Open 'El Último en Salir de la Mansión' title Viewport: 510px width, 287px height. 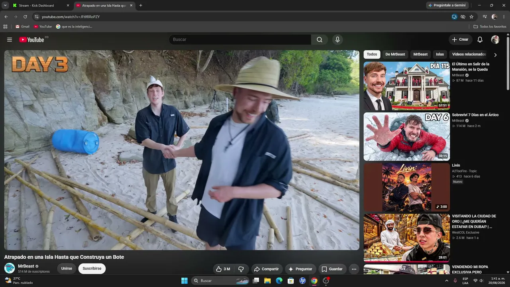click(x=471, y=67)
